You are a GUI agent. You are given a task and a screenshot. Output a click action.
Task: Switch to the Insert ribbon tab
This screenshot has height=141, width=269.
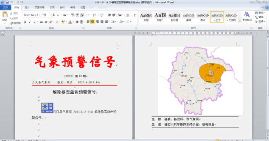pos(27,7)
